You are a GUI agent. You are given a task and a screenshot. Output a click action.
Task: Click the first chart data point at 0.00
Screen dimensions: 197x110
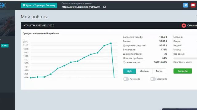pyautogui.click(x=31, y=78)
